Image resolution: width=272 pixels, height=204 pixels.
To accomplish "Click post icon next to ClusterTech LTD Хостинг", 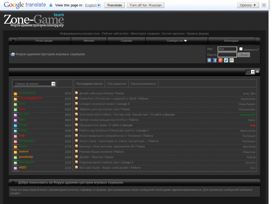I will (x=76, y=98).
